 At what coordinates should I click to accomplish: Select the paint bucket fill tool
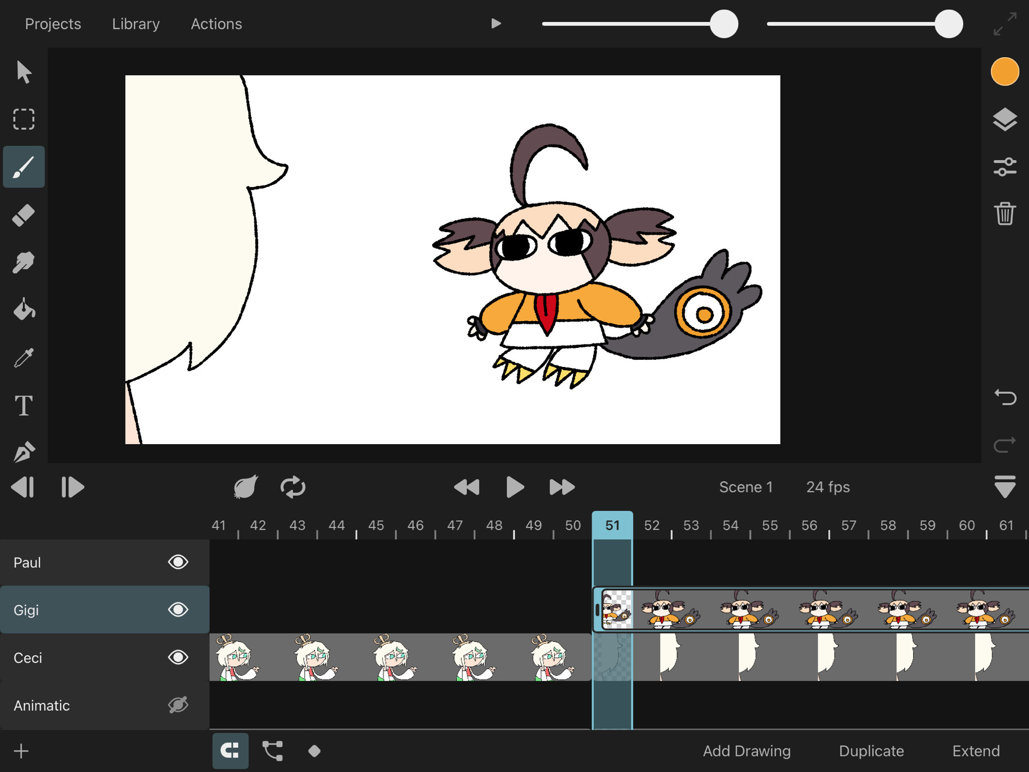click(x=24, y=309)
